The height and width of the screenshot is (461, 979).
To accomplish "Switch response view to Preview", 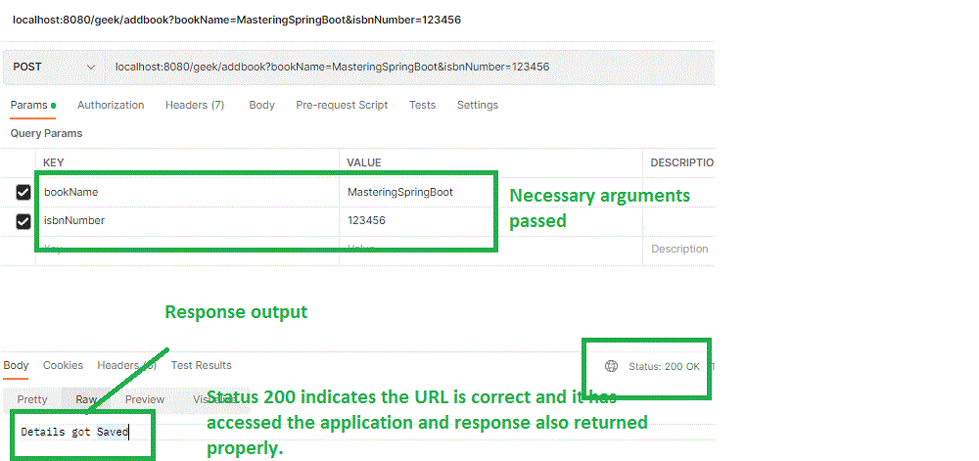I will coord(145,399).
